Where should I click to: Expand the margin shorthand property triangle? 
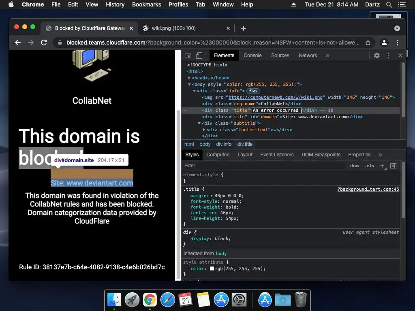point(212,196)
